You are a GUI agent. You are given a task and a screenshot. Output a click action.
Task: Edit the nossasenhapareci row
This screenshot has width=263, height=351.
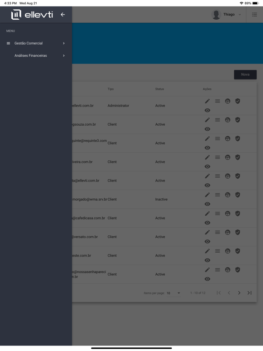(207, 270)
